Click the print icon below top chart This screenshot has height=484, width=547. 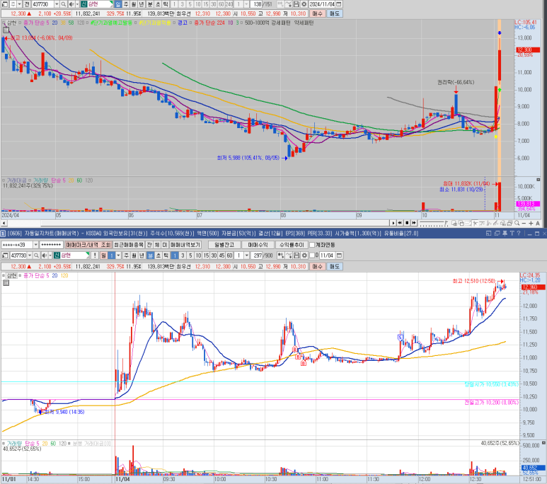(x=509, y=223)
